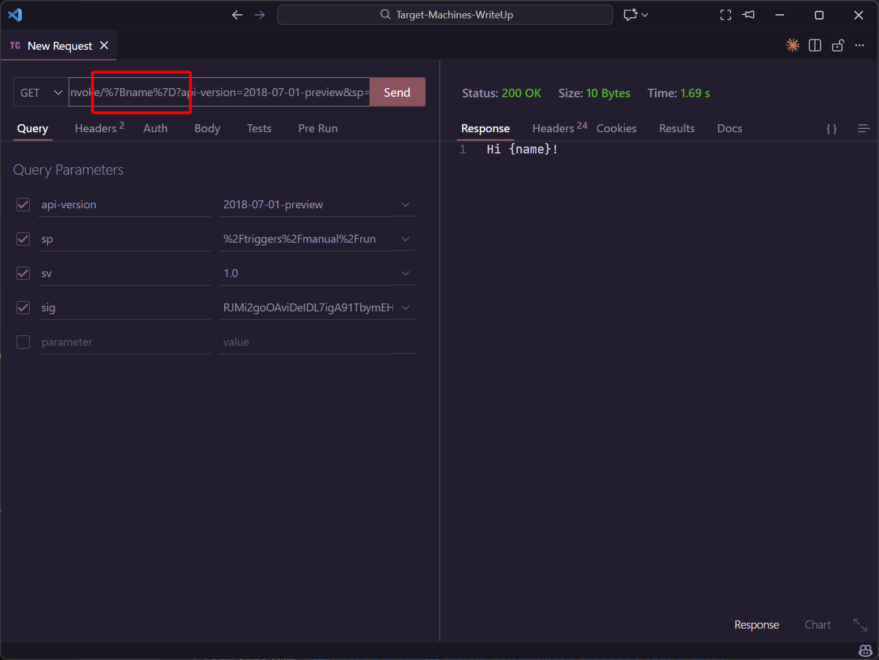Expand response panel with diagonal arrows icon
Viewport: 879px width, 660px height.
coord(860,625)
